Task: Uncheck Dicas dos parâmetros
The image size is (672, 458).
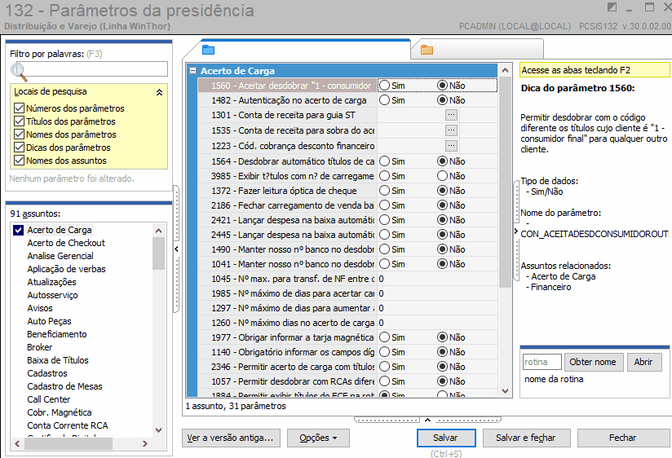Action: point(19,148)
